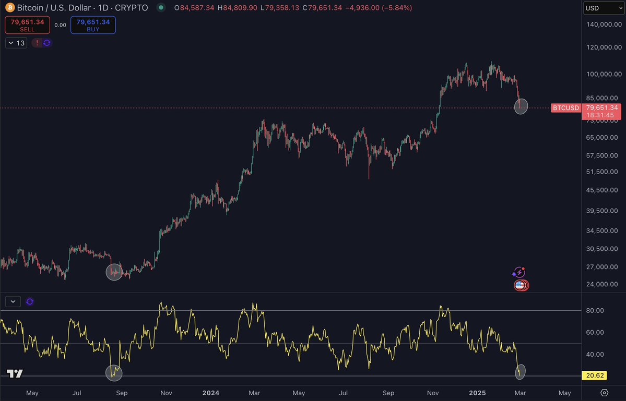
Task: Click the SELL button showing 79,651.34
Action: tap(27, 25)
